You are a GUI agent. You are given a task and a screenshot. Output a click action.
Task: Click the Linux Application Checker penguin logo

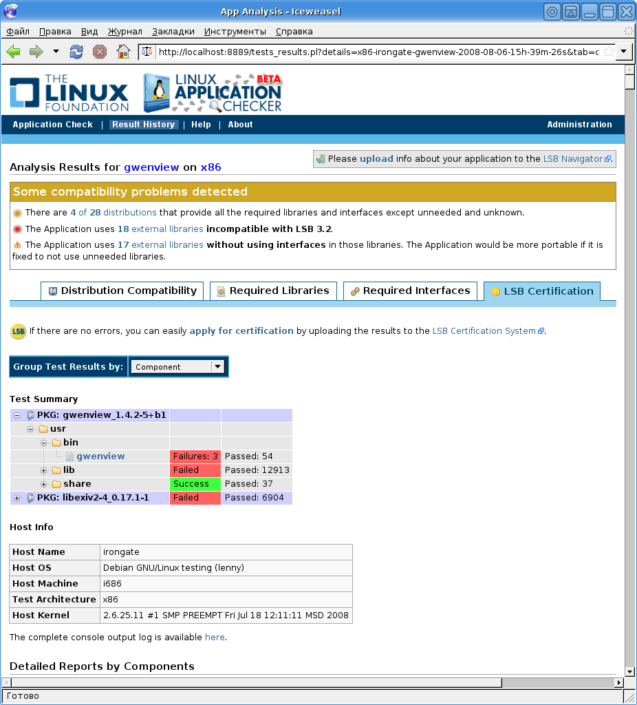click(x=213, y=93)
